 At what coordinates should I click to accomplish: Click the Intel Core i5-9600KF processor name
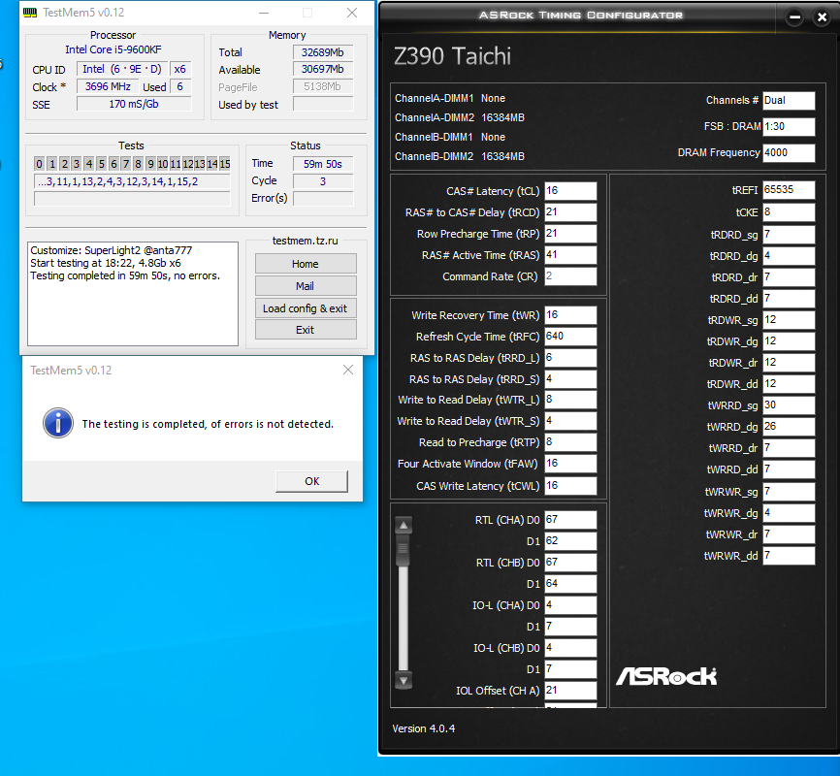(113, 49)
